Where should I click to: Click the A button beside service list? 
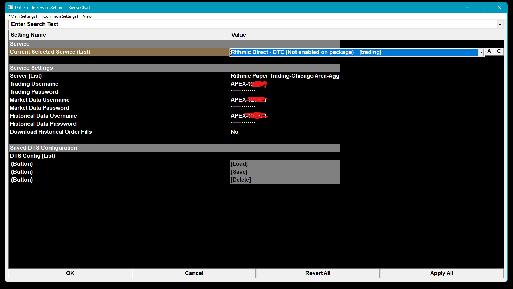click(489, 51)
